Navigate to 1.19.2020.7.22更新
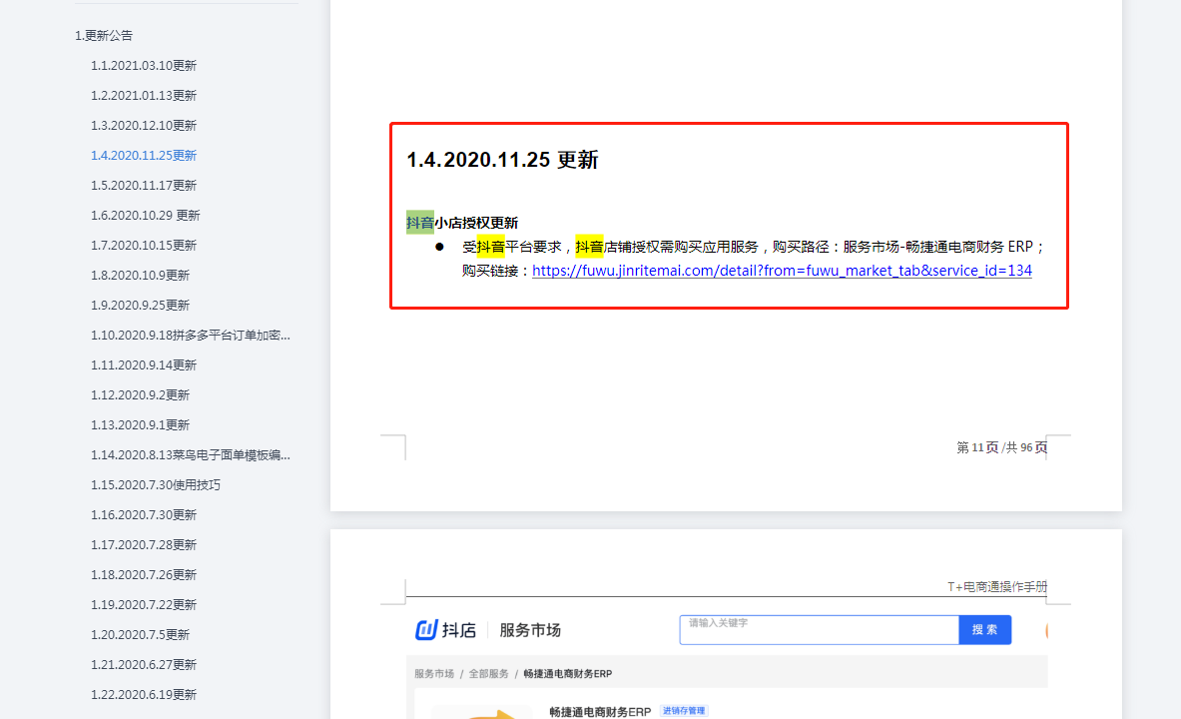Viewport: 1181px width, 719px height. 144,604
